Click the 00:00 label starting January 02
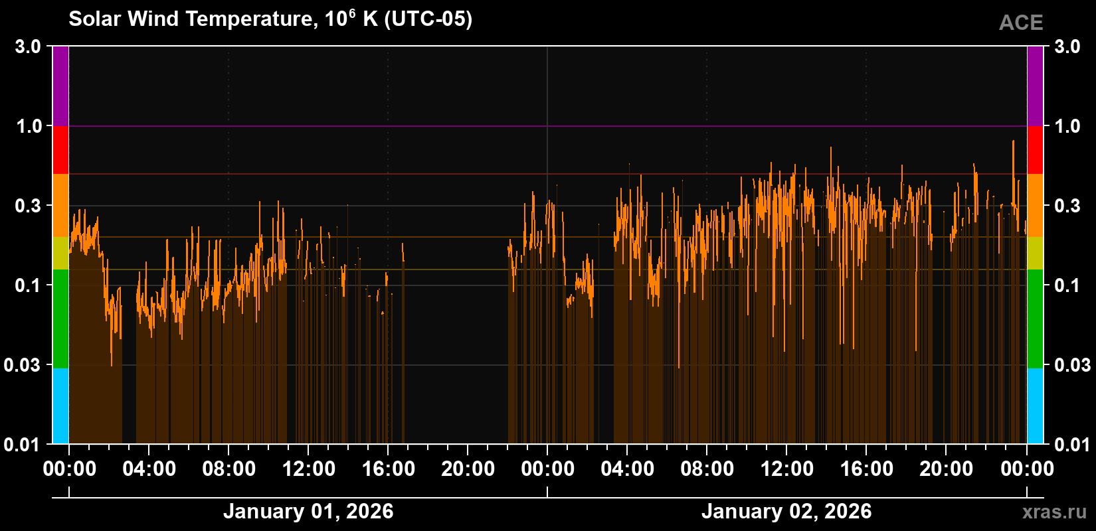Image resolution: width=1096 pixels, height=531 pixels. coord(548,469)
